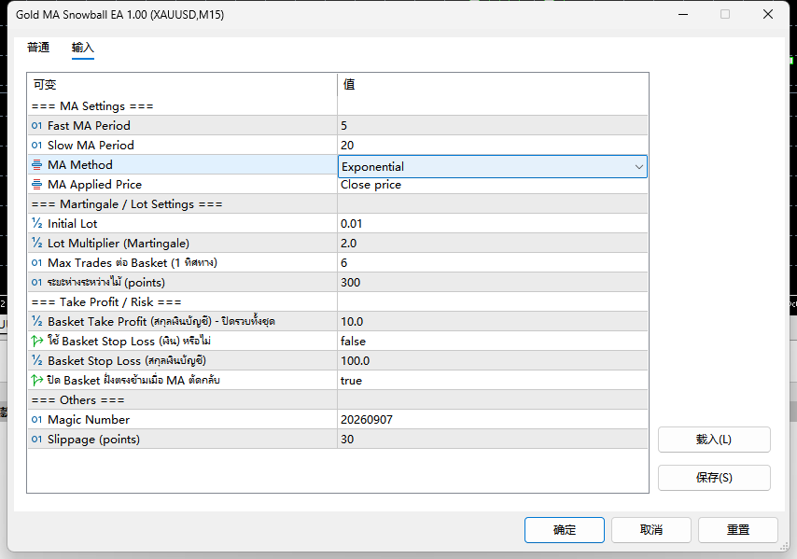Select the Initial Lot value 0.01
Screen dimensions: 797x559
point(493,224)
